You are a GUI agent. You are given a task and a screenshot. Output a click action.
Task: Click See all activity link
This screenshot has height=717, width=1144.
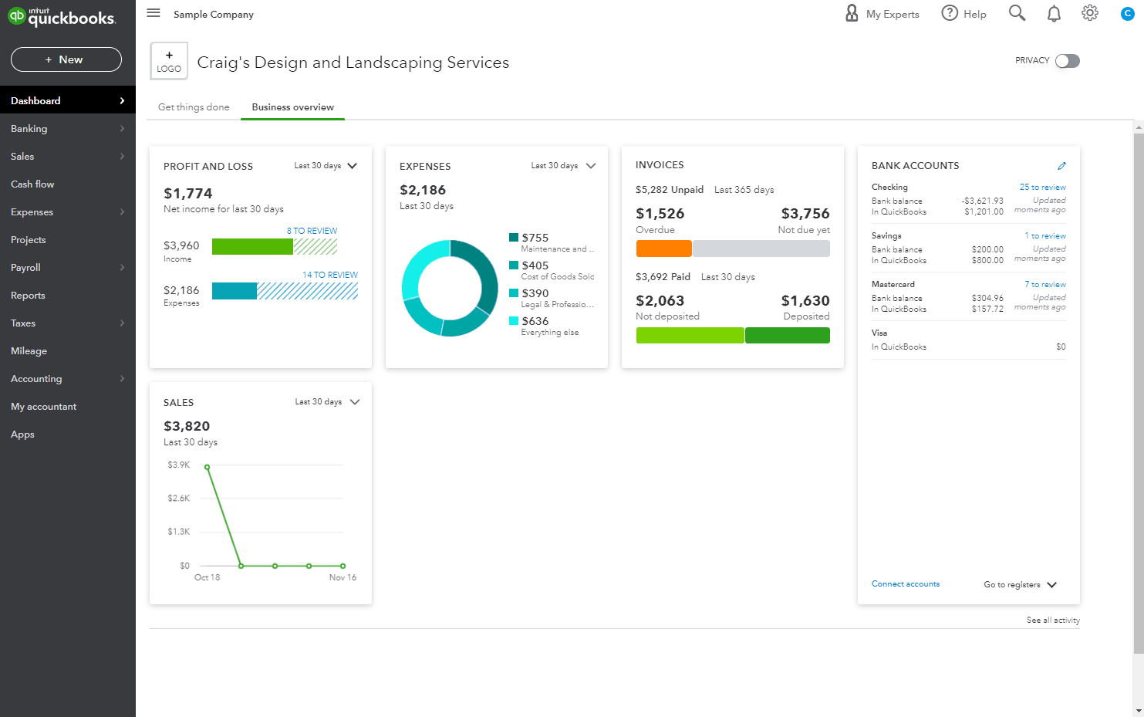(x=1053, y=621)
